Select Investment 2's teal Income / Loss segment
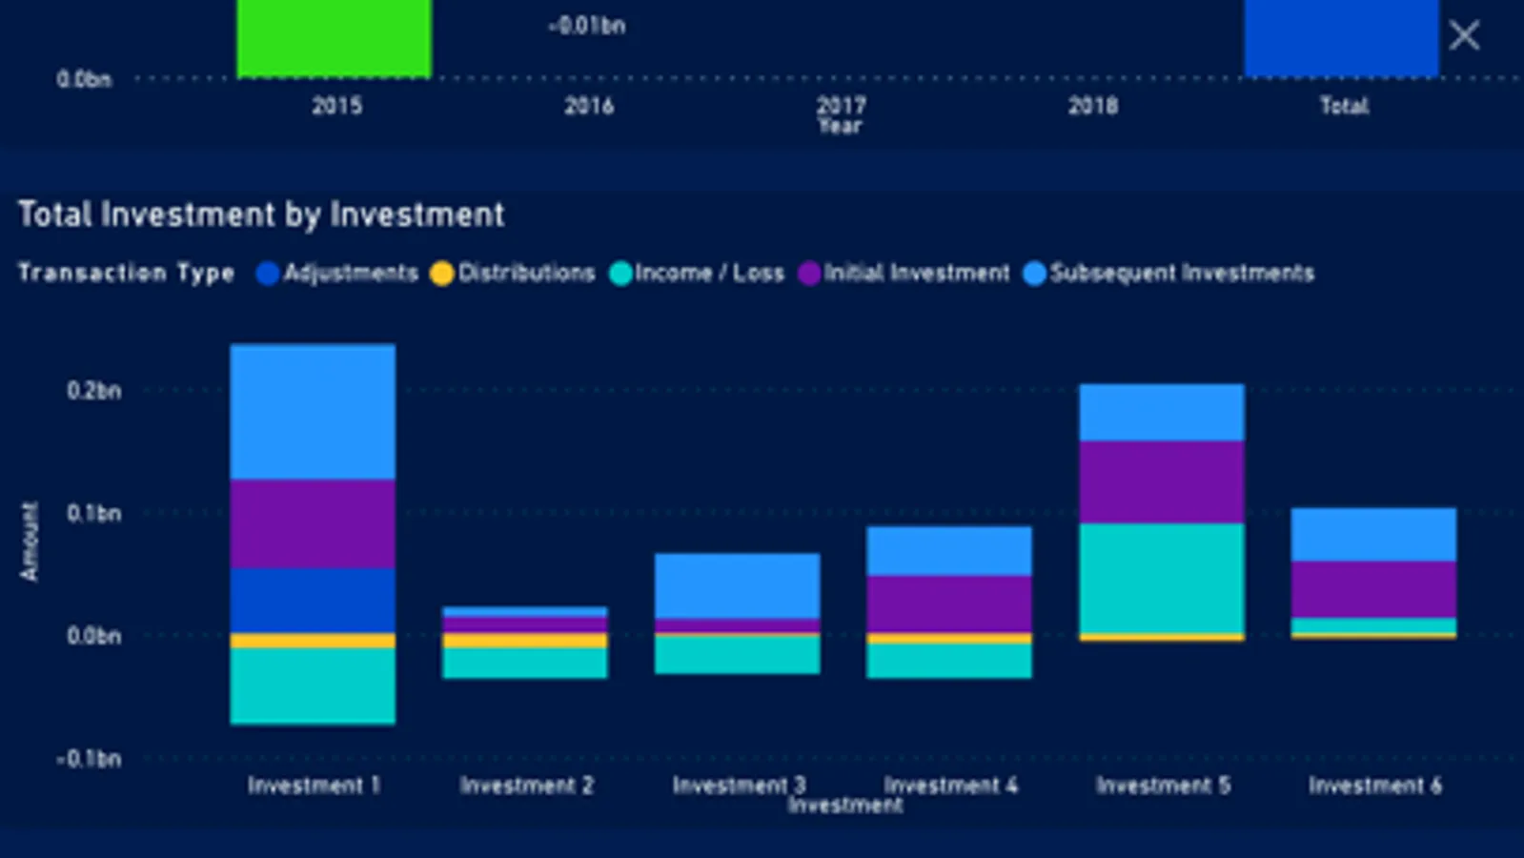The image size is (1524, 858). pos(525,664)
